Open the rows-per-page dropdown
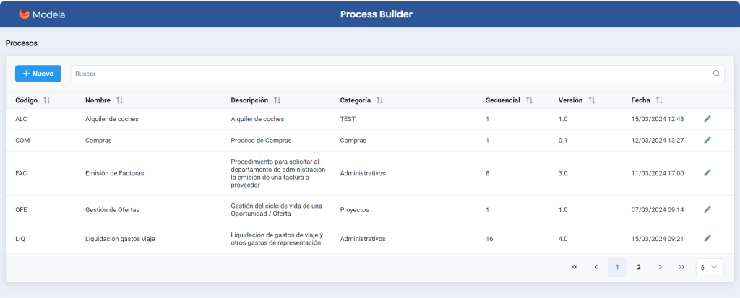Screen dimensions: 740x298 click(710, 267)
